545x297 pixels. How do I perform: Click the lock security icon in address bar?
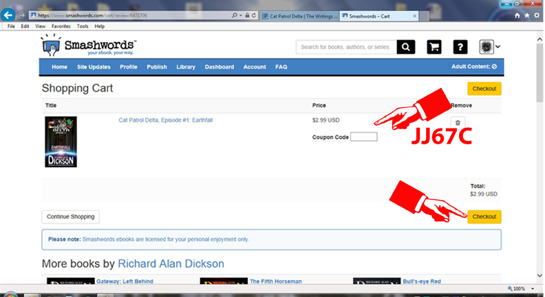(247, 15)
